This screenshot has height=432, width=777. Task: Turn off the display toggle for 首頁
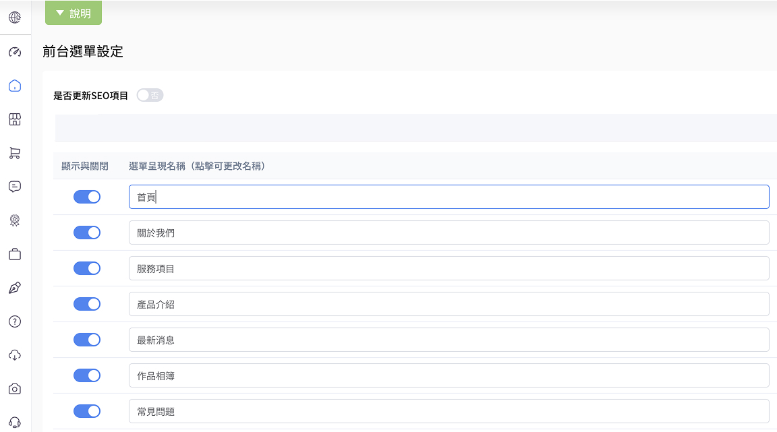tap(87, 197)
